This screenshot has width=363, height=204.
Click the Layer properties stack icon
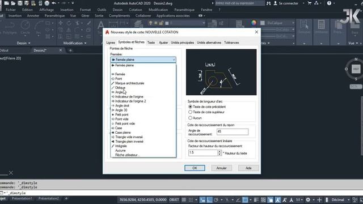point(138,24)
